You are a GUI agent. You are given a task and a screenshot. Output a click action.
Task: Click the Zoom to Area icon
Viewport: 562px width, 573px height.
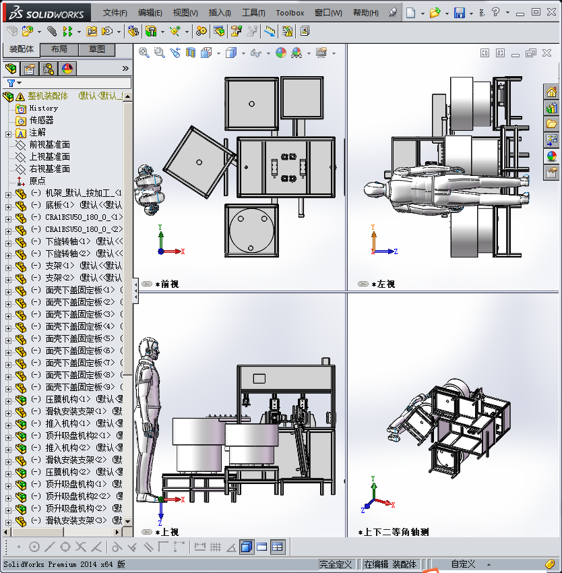pos(159,53)
